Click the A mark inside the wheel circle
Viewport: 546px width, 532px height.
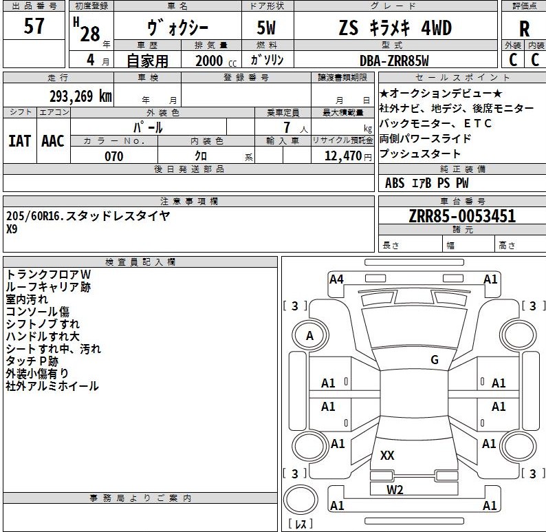coord(309,336)
